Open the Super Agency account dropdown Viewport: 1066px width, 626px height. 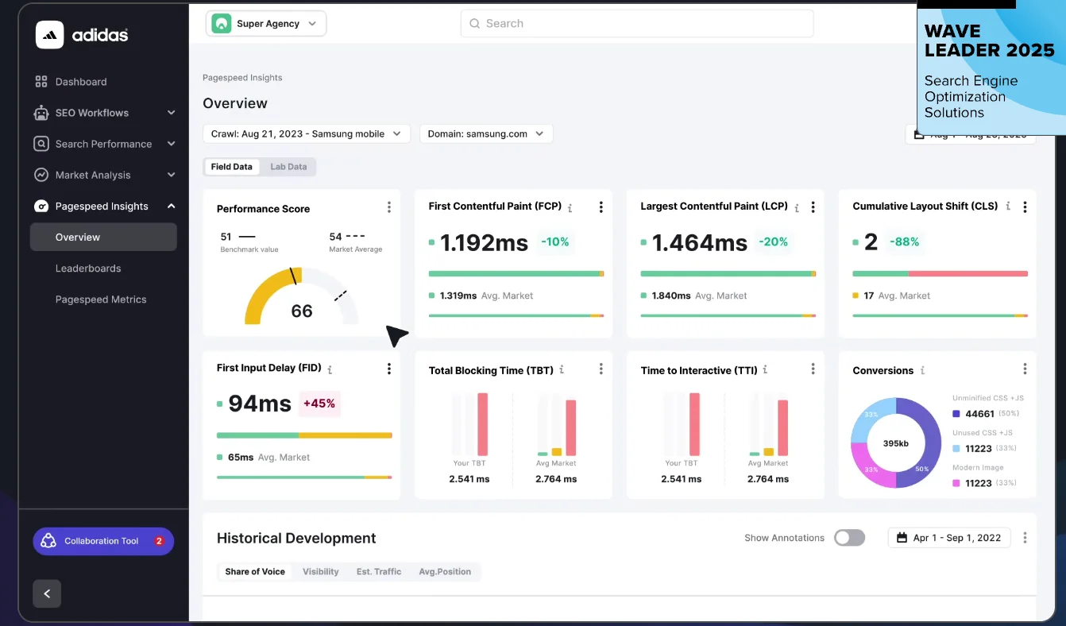(265, 23)
